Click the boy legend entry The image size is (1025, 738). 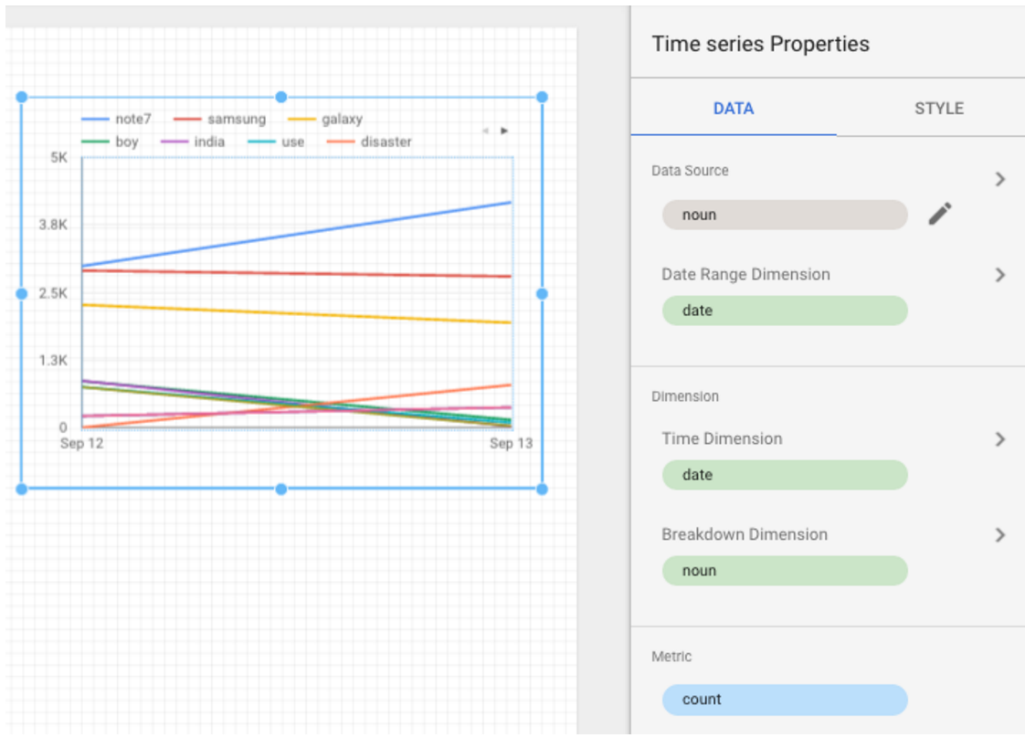110,142
